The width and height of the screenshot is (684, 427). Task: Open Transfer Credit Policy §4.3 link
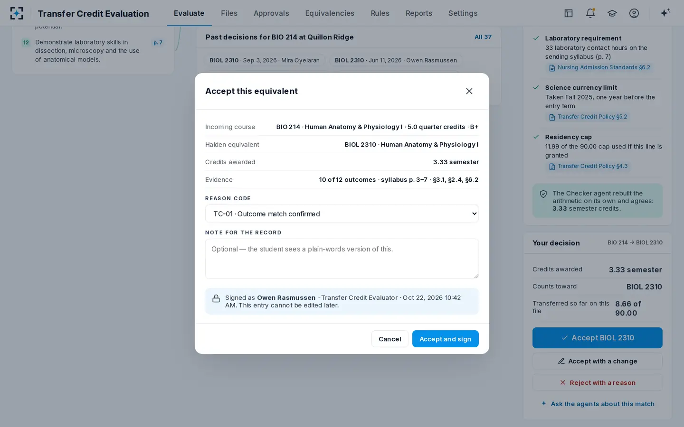coord(588,167)
